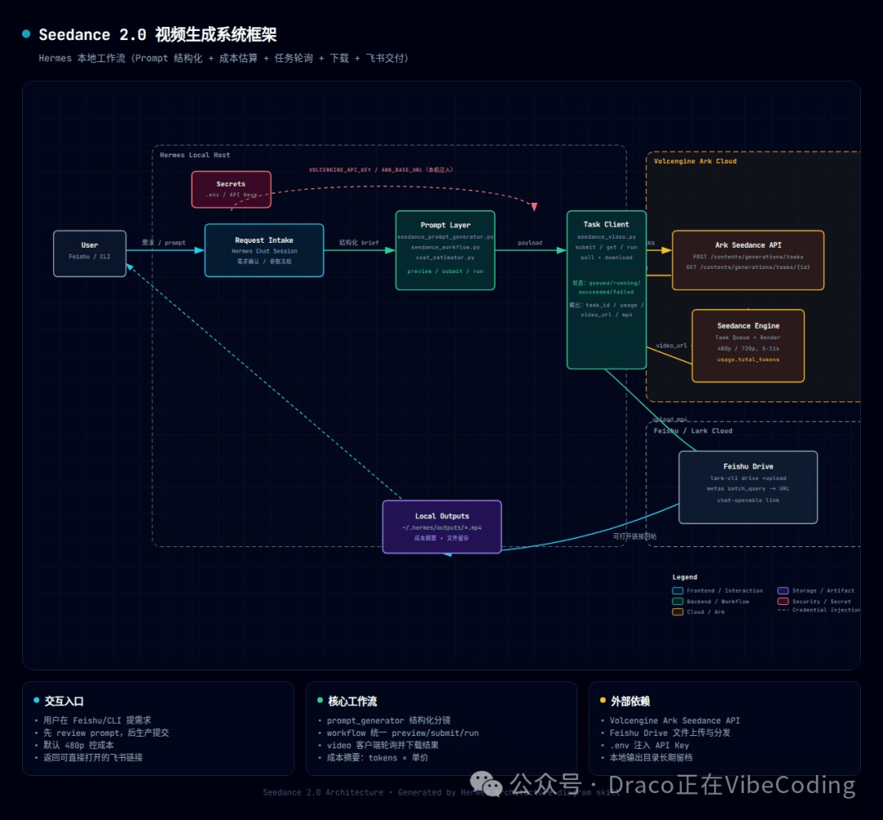
Task: Select the Local Outputs node
Action: 441,527
